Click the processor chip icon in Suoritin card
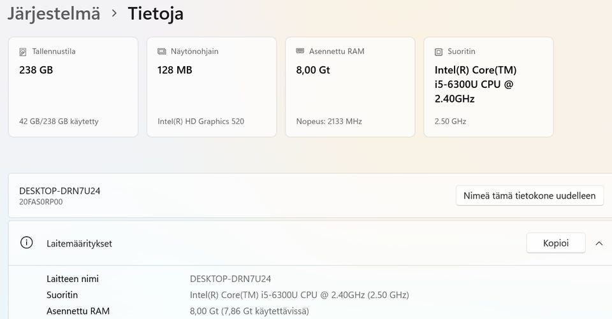The width and height of the screenshot is (612, 319). point(439,52)
